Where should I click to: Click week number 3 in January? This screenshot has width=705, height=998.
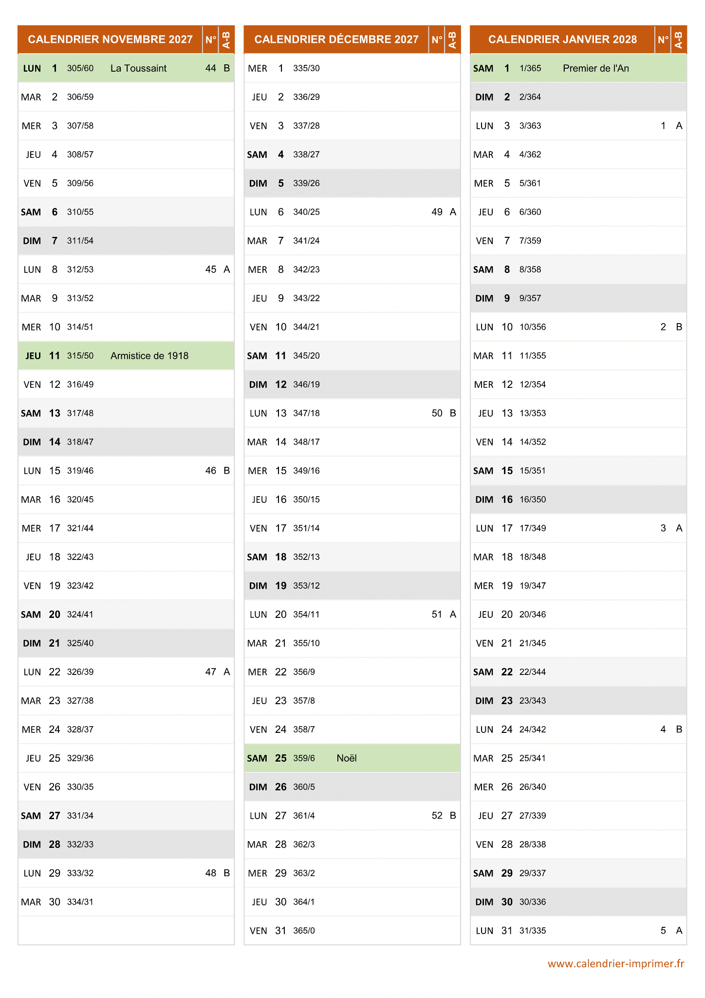tap(663, 528)
